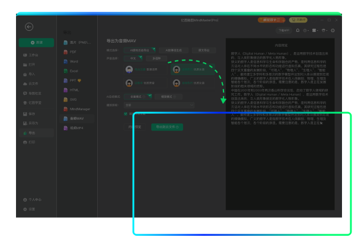Untick the checkbox below the dropdown
This screenshot has height=236, width=358.
126,113
